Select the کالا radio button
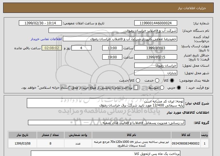This screenshot has height=156, width=220. (172, 80)
